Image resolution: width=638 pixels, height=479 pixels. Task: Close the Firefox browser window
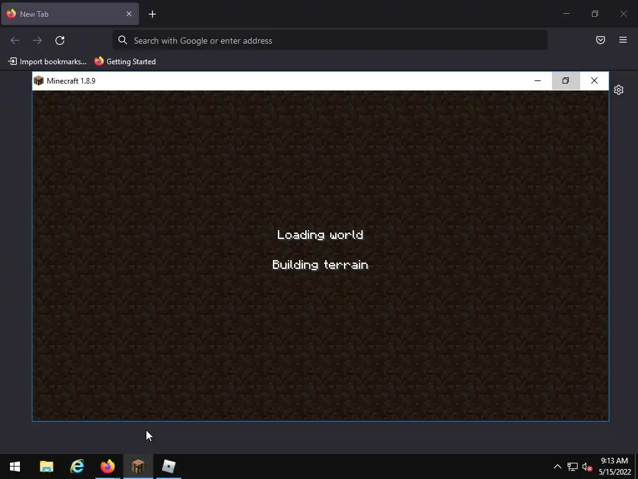pos(623,14)
